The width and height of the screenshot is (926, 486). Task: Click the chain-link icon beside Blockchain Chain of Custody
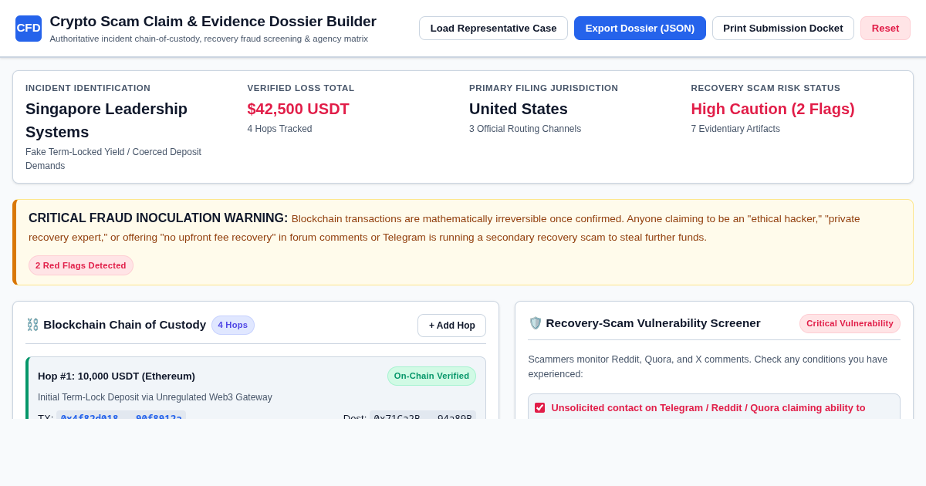[32, 325]
